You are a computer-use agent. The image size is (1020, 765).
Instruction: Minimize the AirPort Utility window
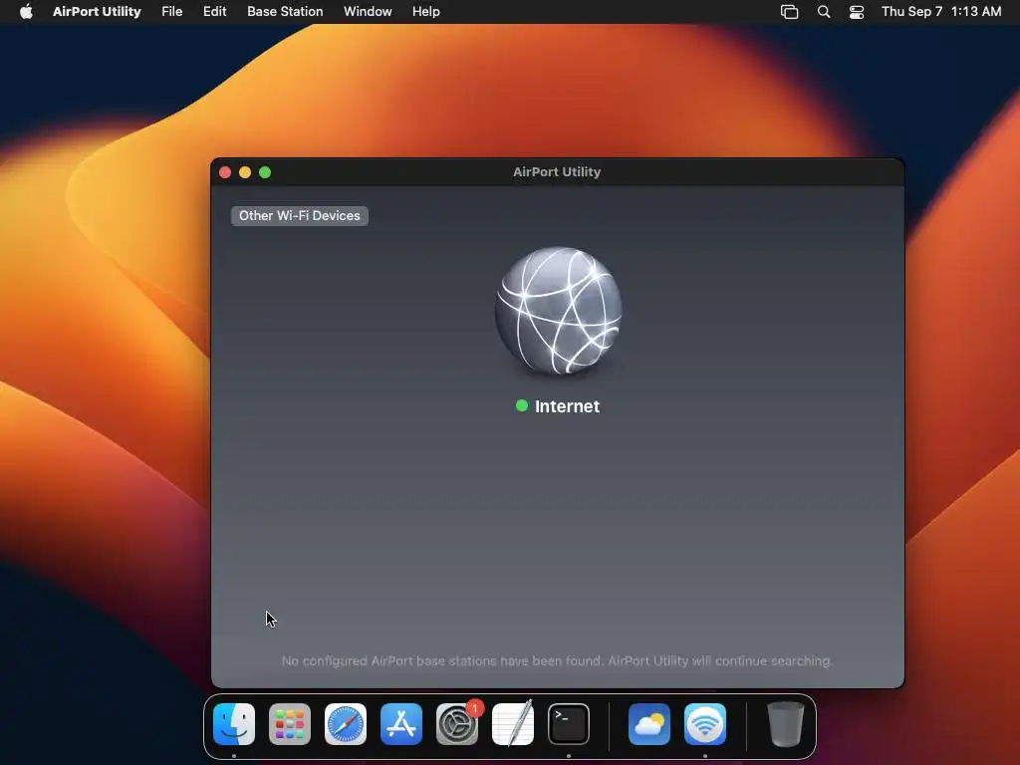pos(245,172)
